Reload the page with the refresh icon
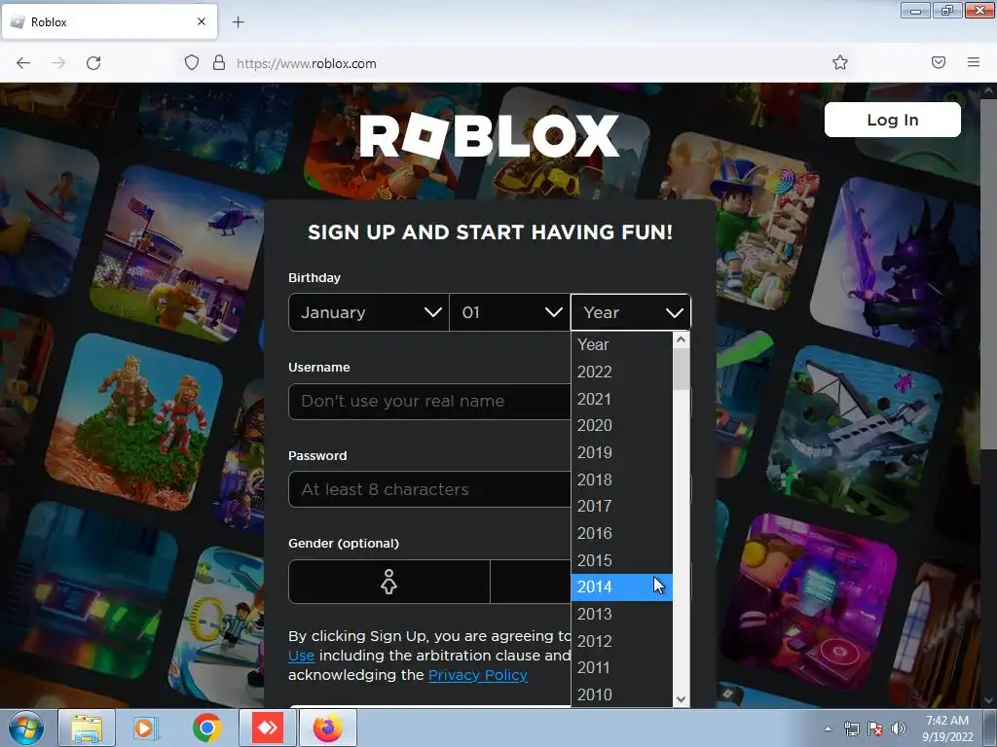Image resolution: width=997 pixels, height=747 pixels. click(x=93, y=63)
